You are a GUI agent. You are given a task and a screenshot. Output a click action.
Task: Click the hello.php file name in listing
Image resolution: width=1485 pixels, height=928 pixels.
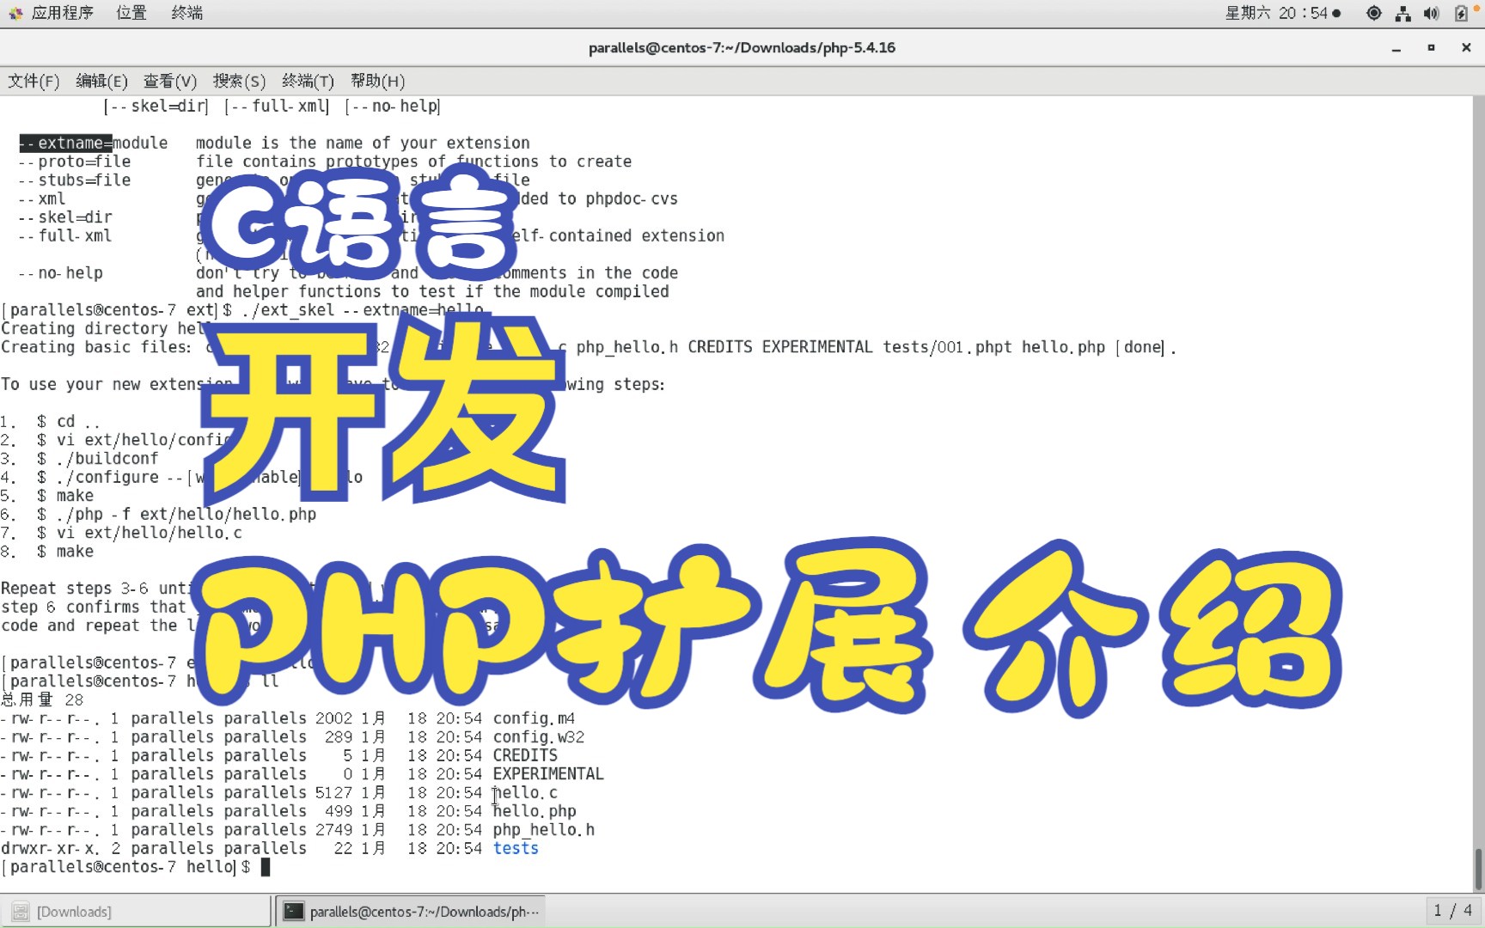[535, 811]
